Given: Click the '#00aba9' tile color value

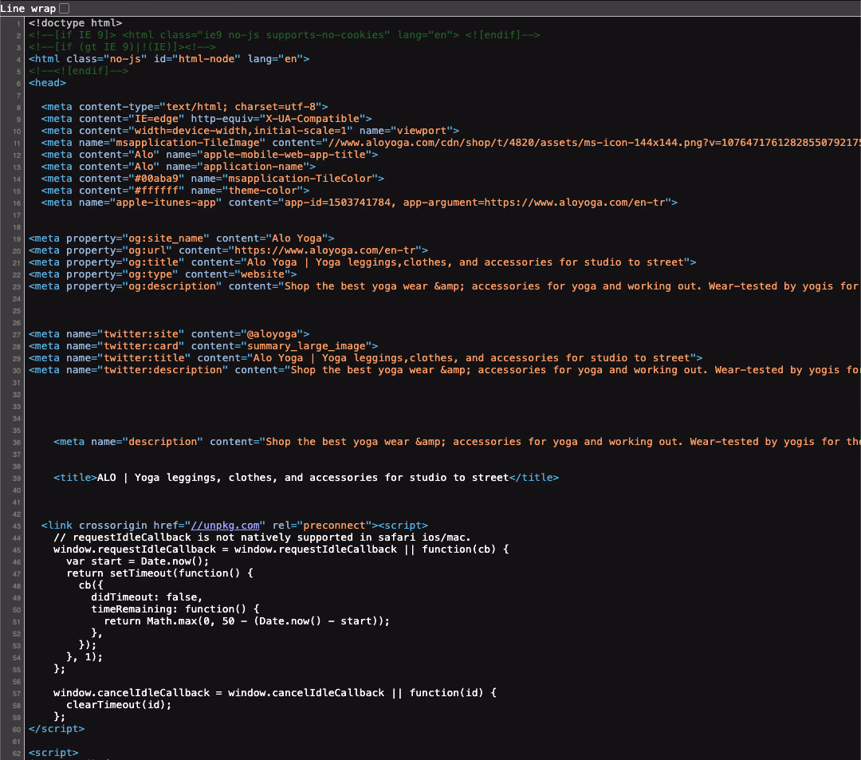Looking at the screenshot, I should [x=156, y=179].
